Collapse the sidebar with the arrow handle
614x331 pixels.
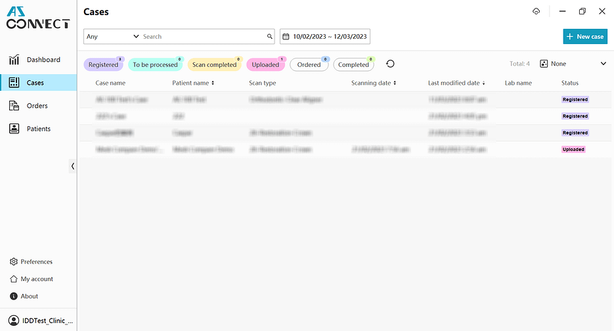click(72, 166)
